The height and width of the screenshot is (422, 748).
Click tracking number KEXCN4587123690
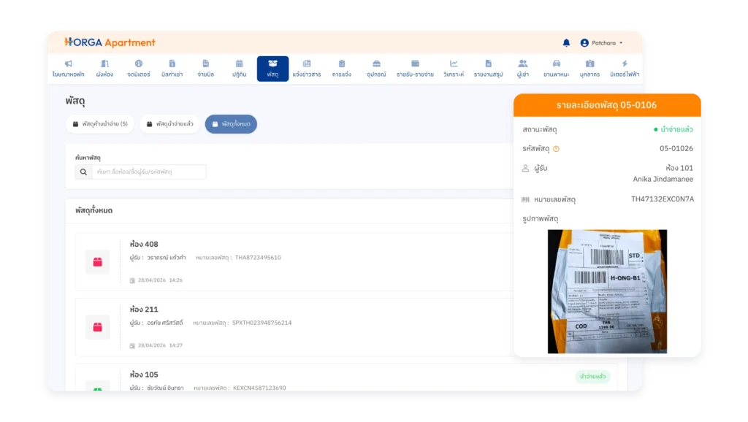(259, 388)
